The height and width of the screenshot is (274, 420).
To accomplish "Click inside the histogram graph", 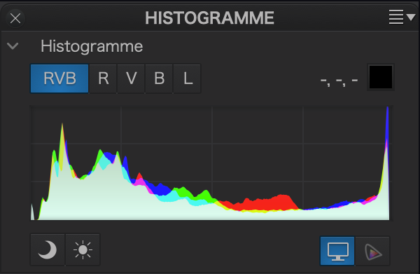I will 211,163.
